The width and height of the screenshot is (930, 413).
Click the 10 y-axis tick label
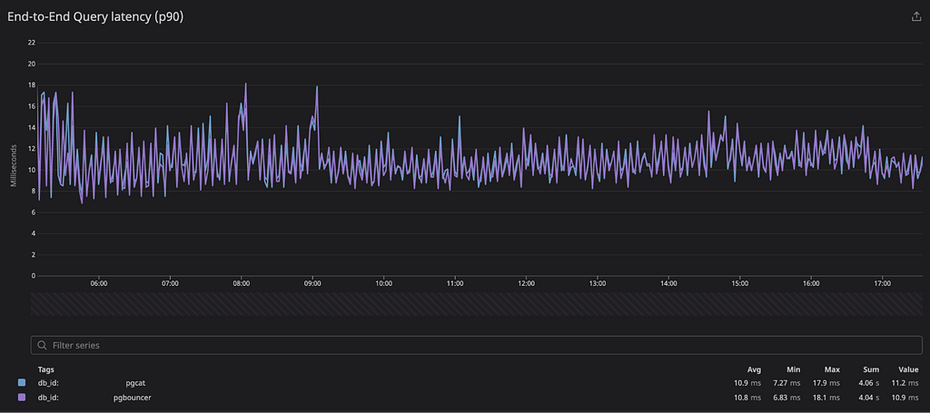tap(32, 170)
